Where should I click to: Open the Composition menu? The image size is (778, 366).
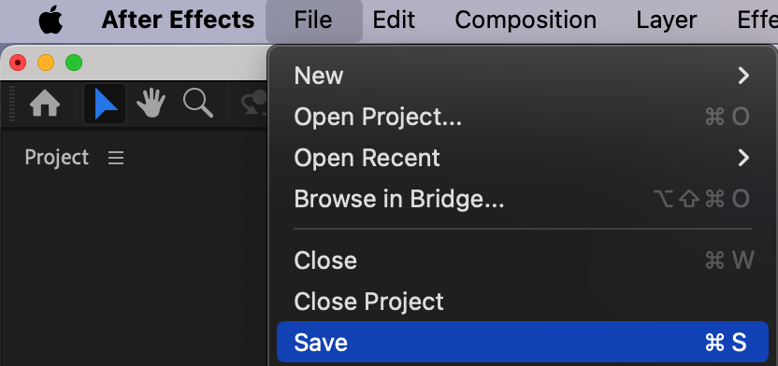(x=526, y=21)
